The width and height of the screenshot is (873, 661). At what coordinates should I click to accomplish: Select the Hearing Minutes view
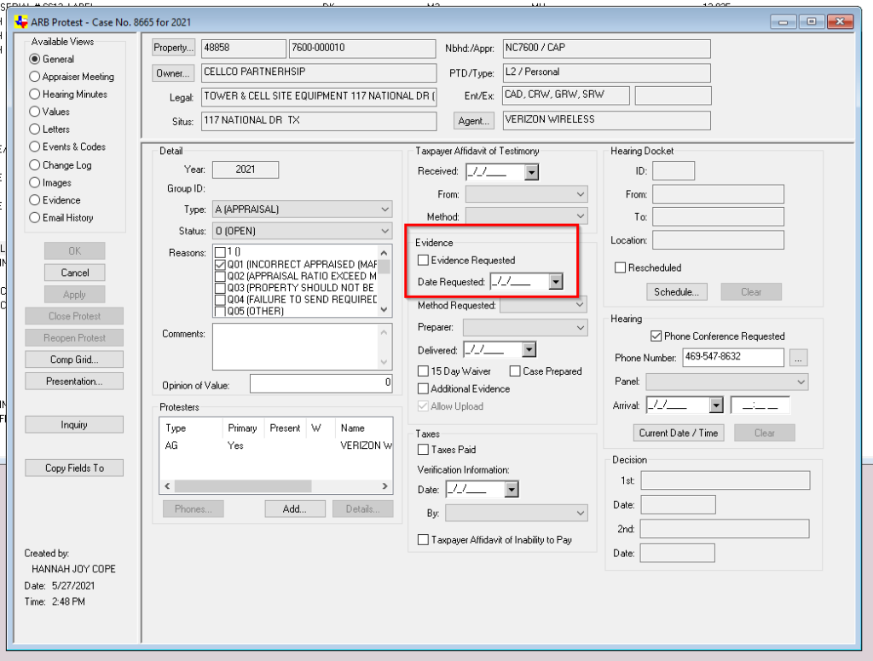point(35,95)
